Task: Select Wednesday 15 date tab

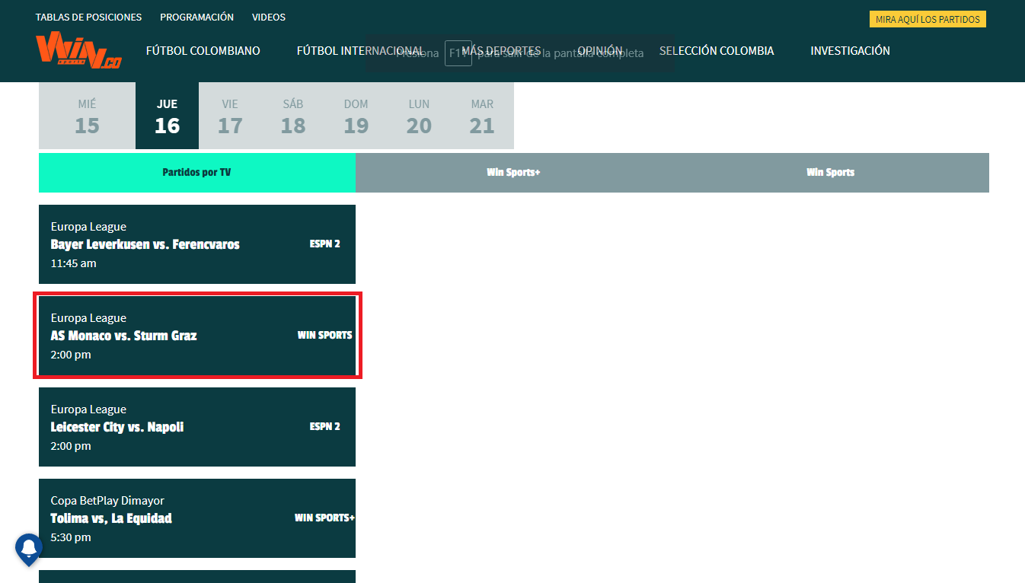Action: tap(87, 116)
